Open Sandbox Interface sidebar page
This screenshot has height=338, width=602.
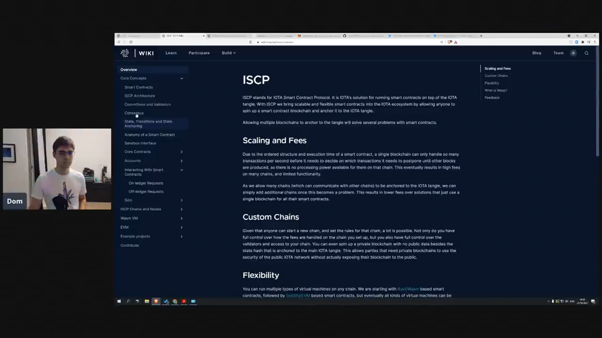(140, 143)
